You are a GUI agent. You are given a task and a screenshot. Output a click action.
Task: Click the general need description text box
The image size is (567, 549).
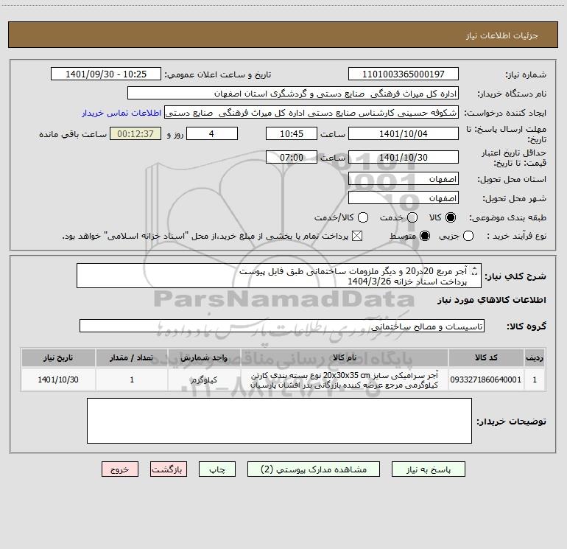[x=279, y=276]
